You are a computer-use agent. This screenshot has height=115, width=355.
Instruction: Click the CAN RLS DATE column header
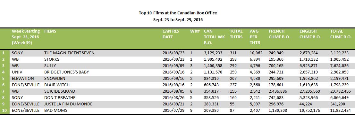pyautogui.click(x=171, y=34)
